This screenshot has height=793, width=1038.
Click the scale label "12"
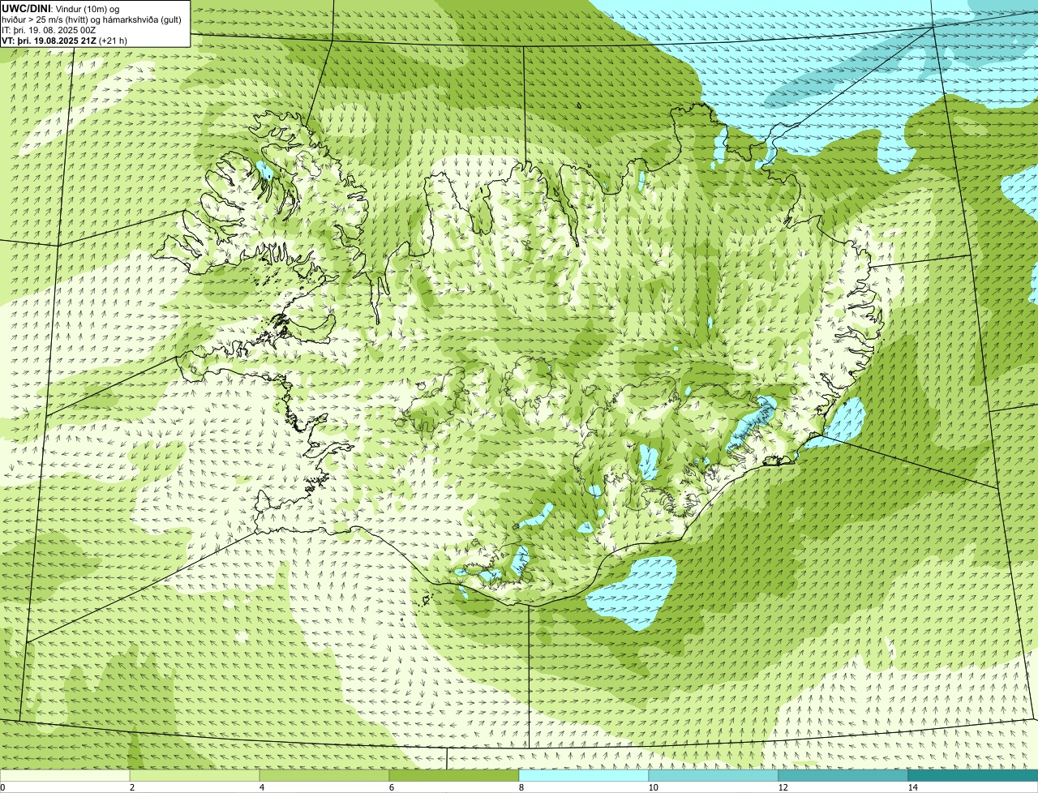[783, 787]
